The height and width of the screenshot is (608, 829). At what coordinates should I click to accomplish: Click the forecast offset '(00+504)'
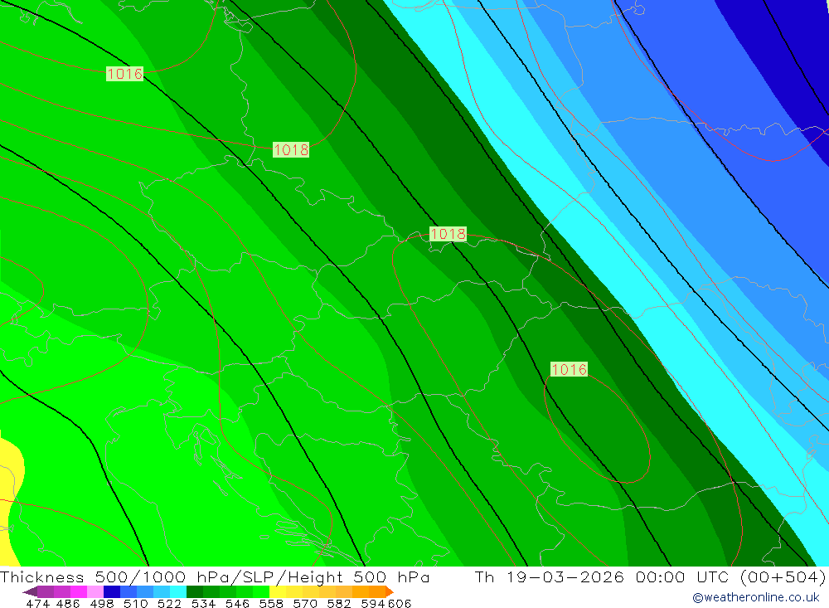pos(783,576)
